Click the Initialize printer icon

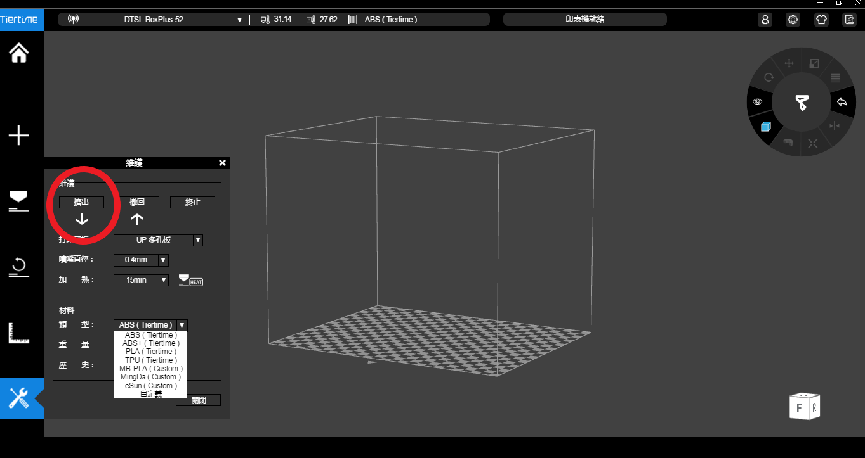click(19, 267)
